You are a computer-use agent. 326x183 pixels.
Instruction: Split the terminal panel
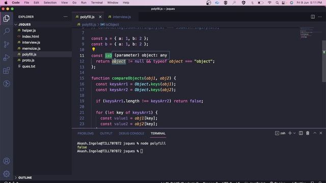tap(301, 133)
